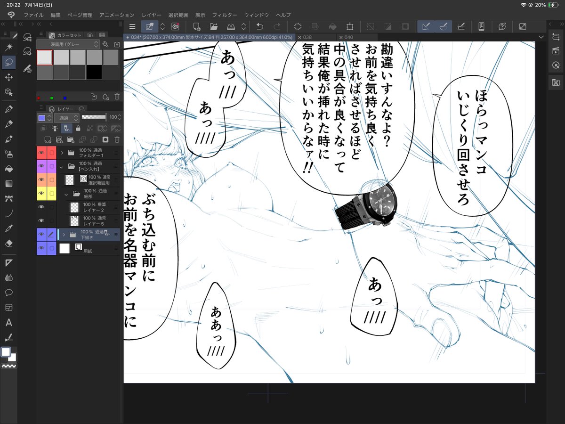Switch to the レイヤー panel tab
This screenshot has height=424, width=565.
click(61, 109)
